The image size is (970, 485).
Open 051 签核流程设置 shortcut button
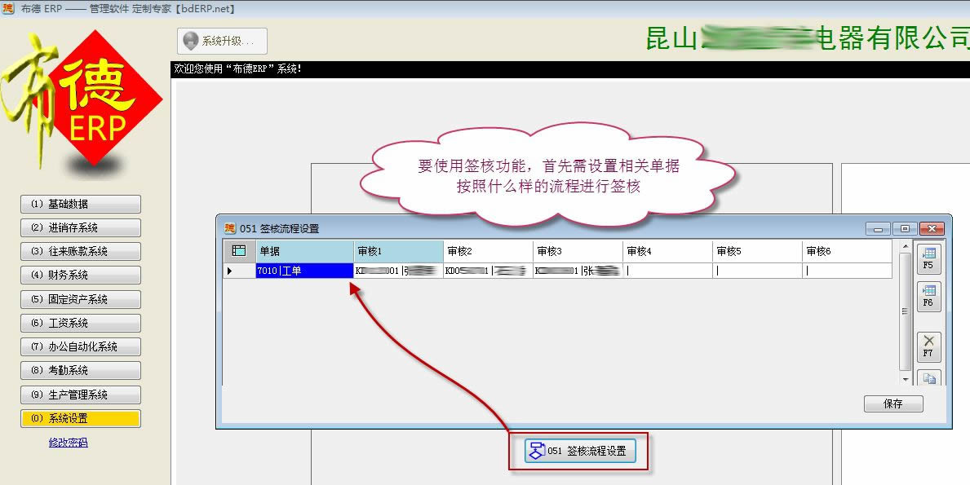579,451
